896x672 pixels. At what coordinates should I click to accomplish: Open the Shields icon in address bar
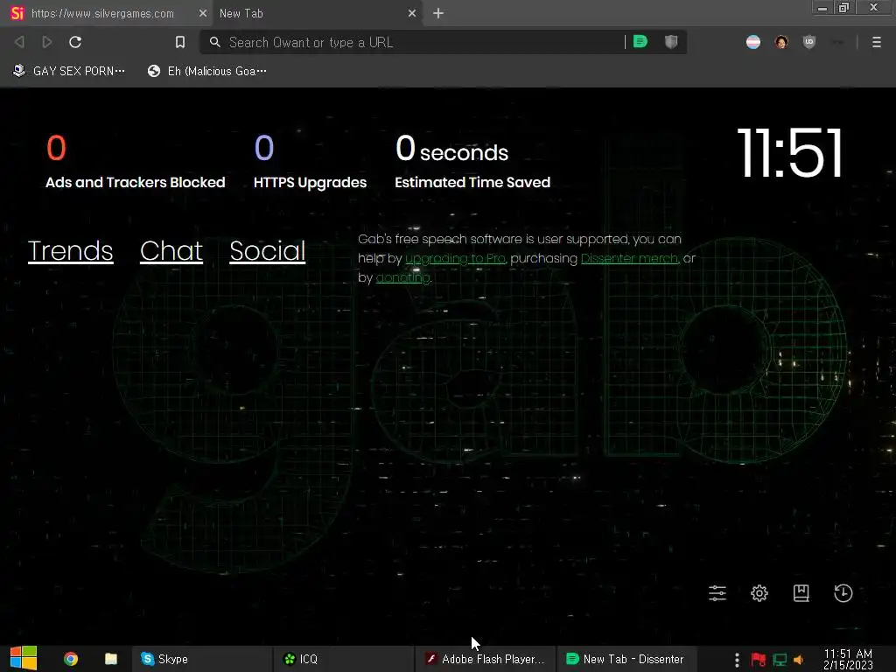point(671,42)
